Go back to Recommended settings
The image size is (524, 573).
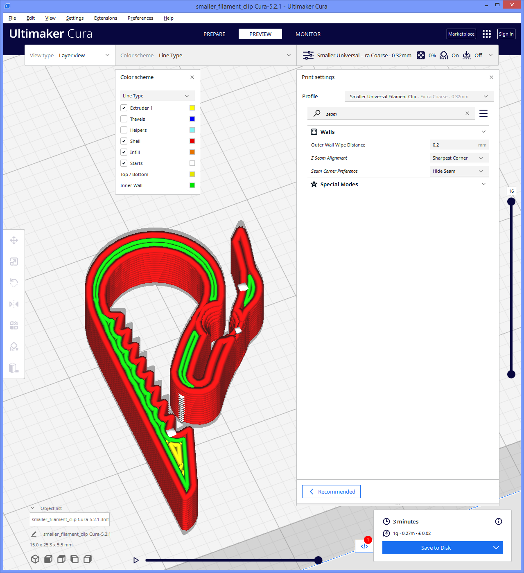pyautogui.click(x=331, y=491)
